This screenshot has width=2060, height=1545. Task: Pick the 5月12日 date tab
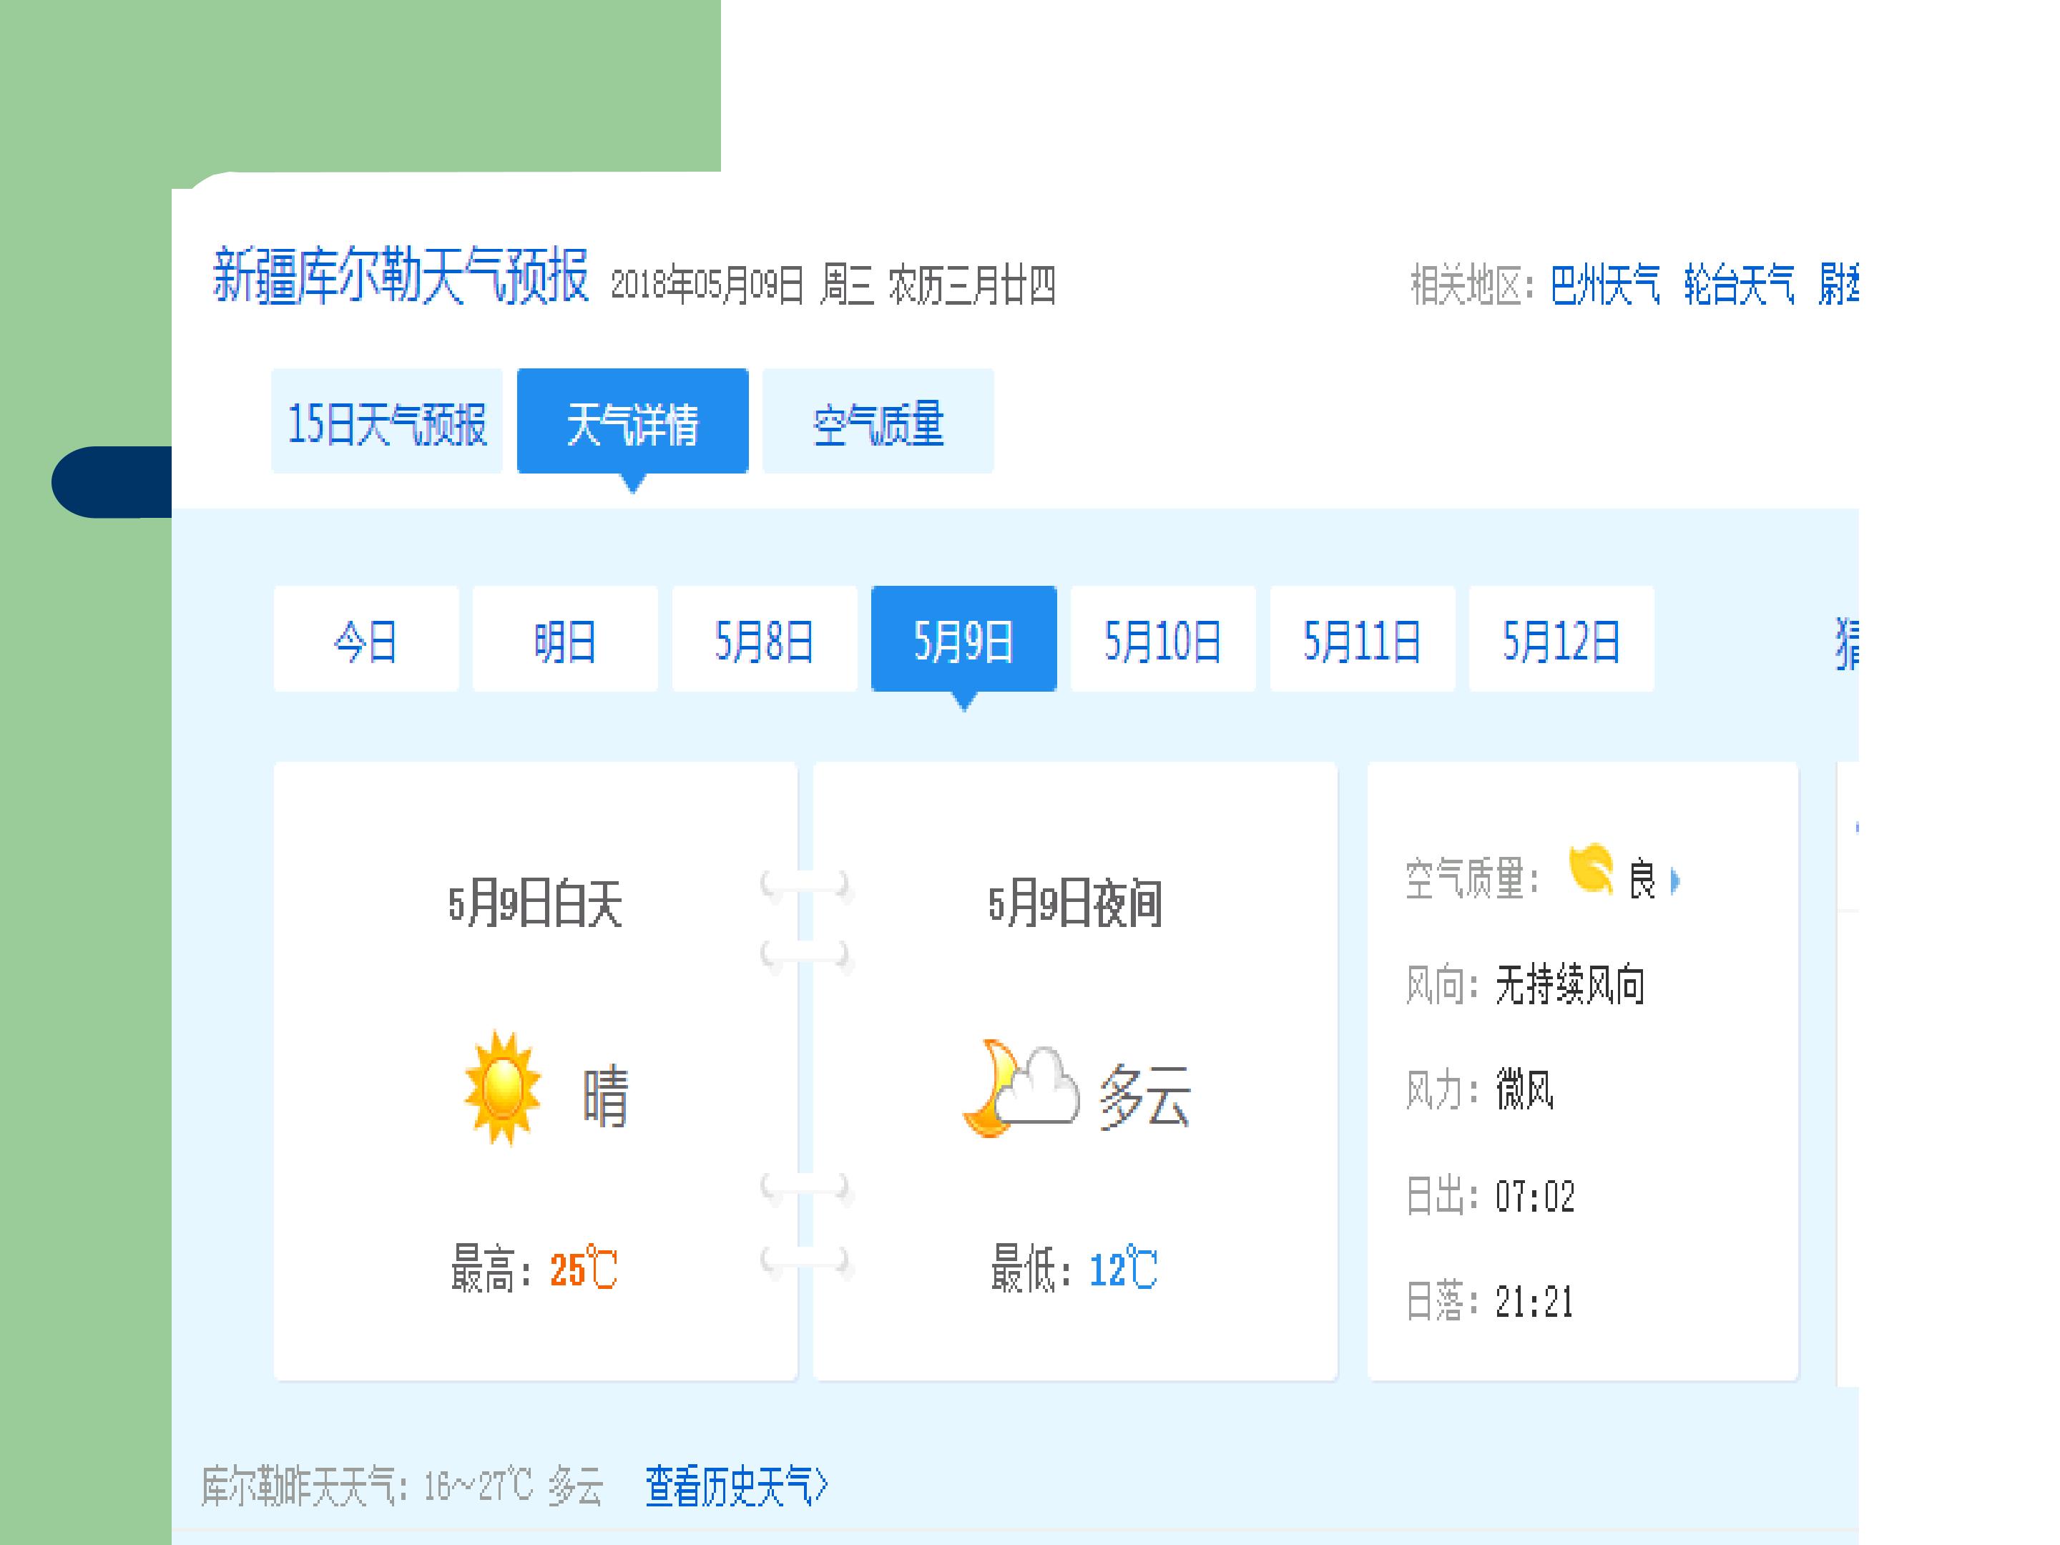tap(1561, 639)
